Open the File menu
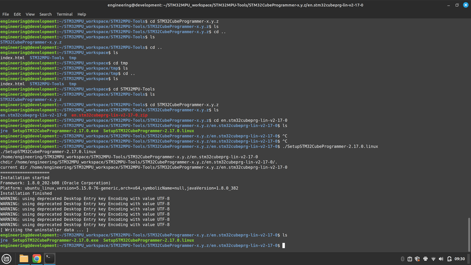The height and width of the screenshot is (265, 471). (6, 14)
